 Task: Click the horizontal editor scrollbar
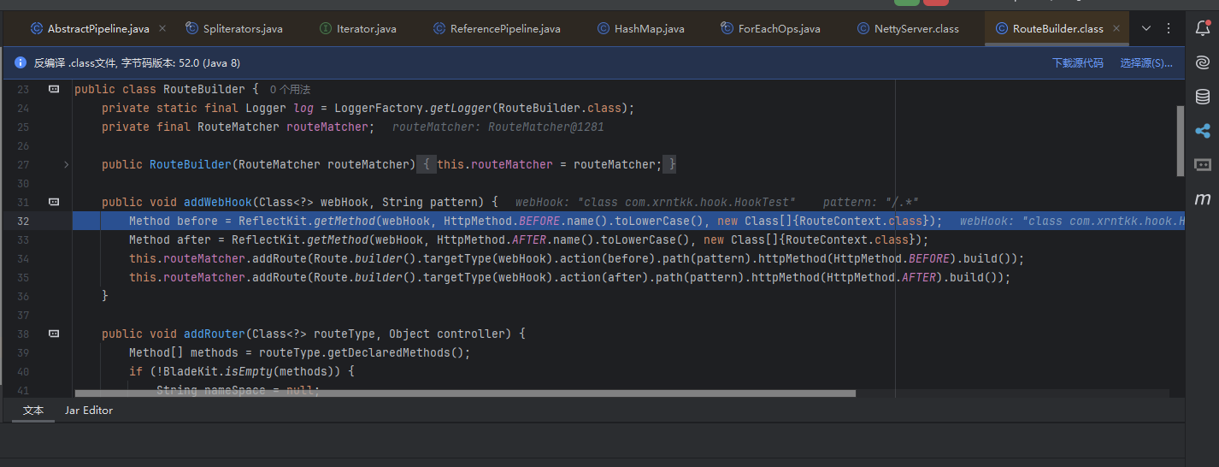click(465, 393)
